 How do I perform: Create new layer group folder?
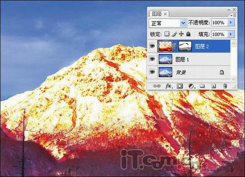(202, 86)
